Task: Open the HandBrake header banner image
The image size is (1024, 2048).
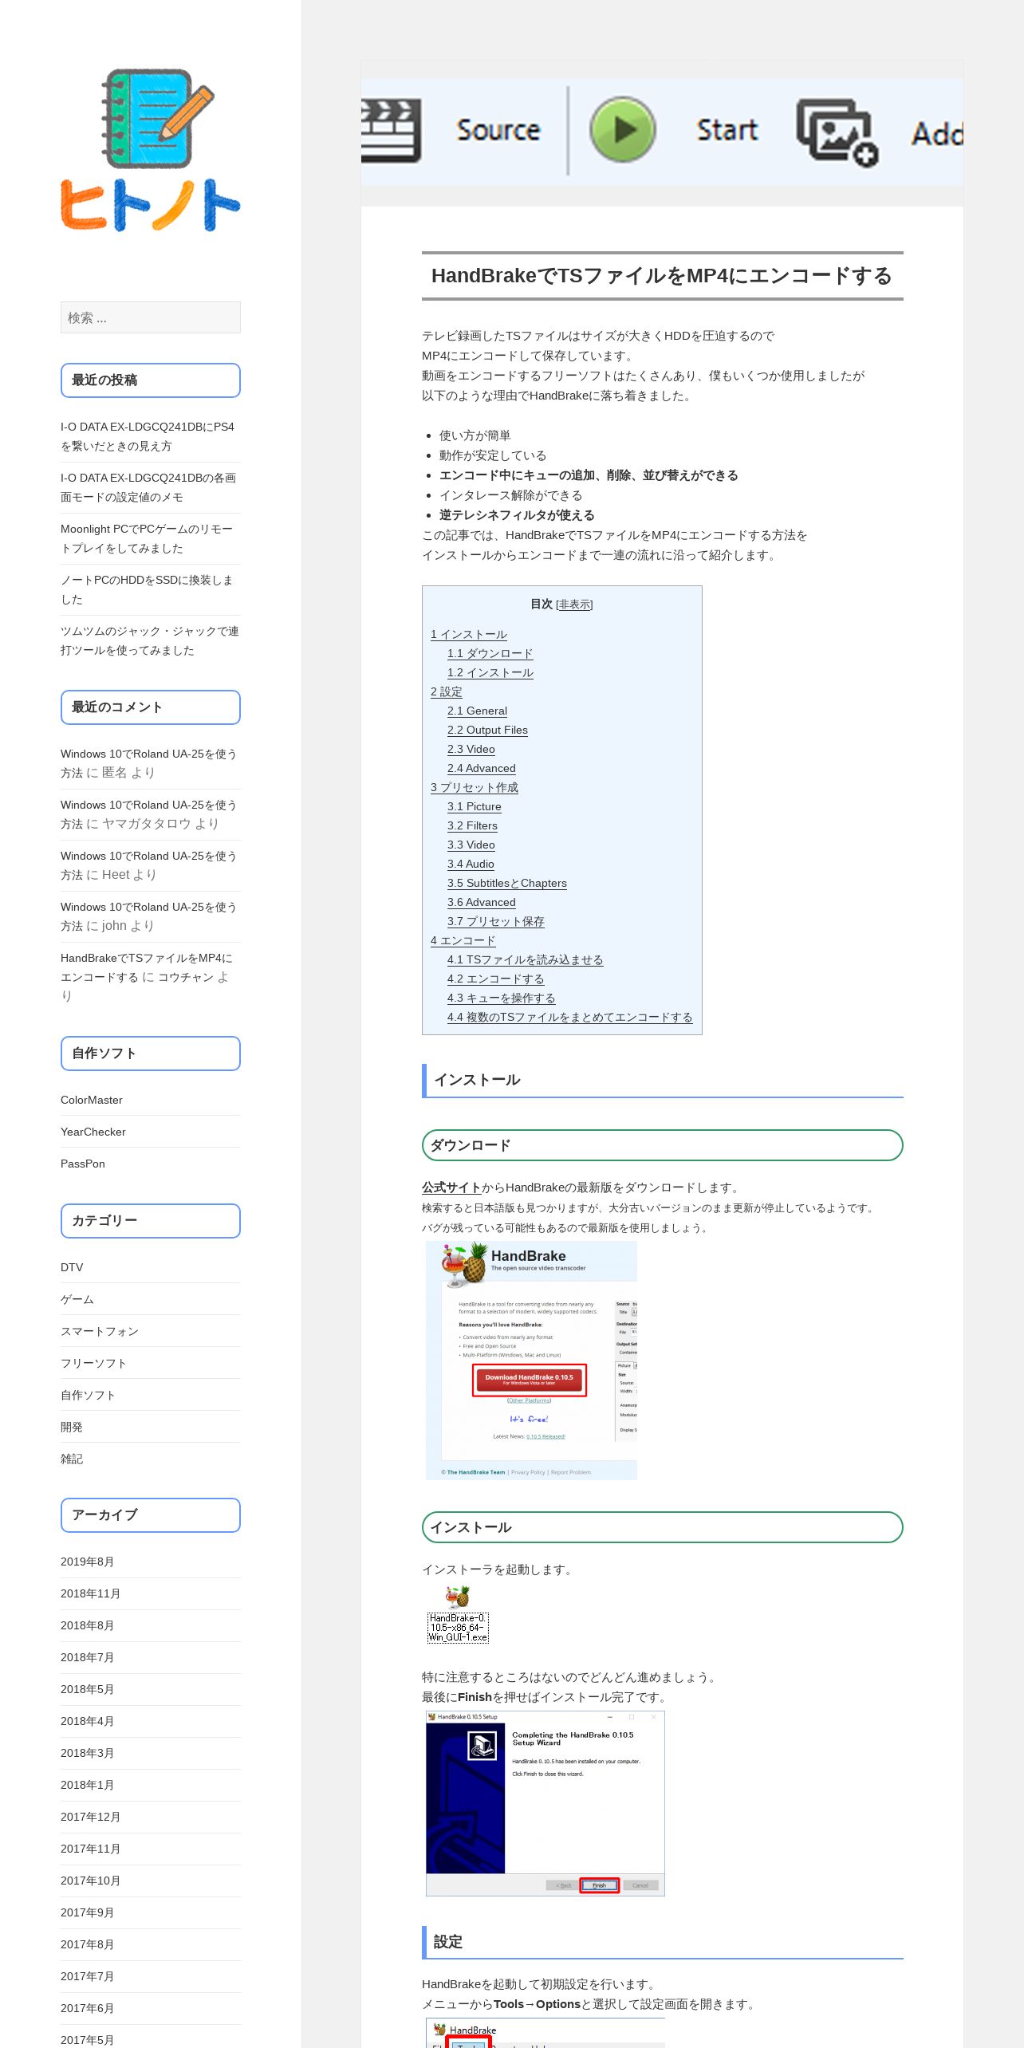Action: (662, 133)
